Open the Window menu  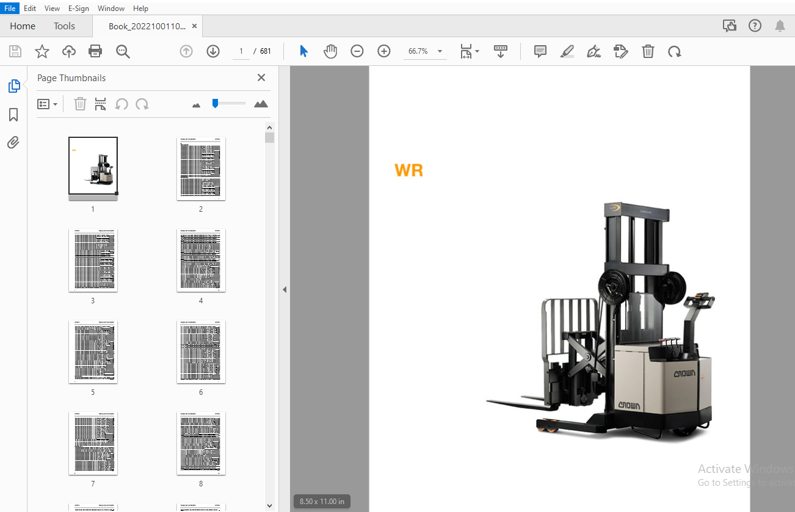[111, 9]
